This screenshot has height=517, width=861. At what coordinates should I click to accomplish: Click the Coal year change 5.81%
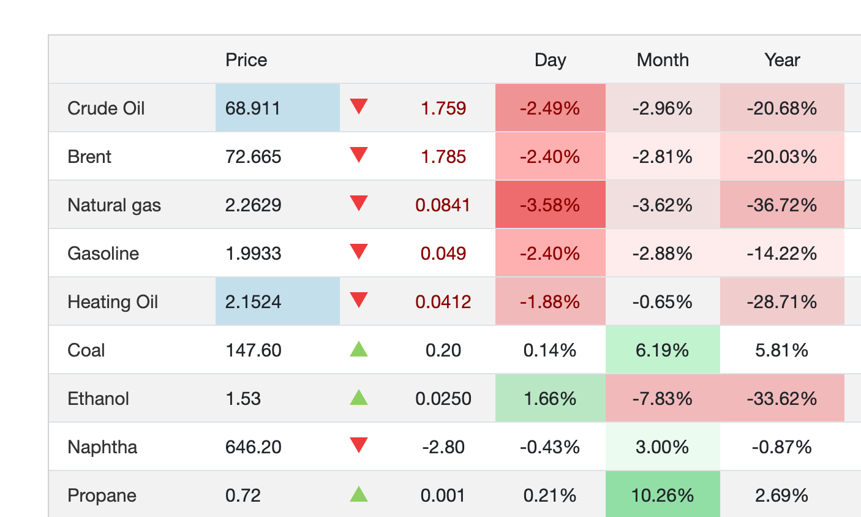tap(782, 350)
